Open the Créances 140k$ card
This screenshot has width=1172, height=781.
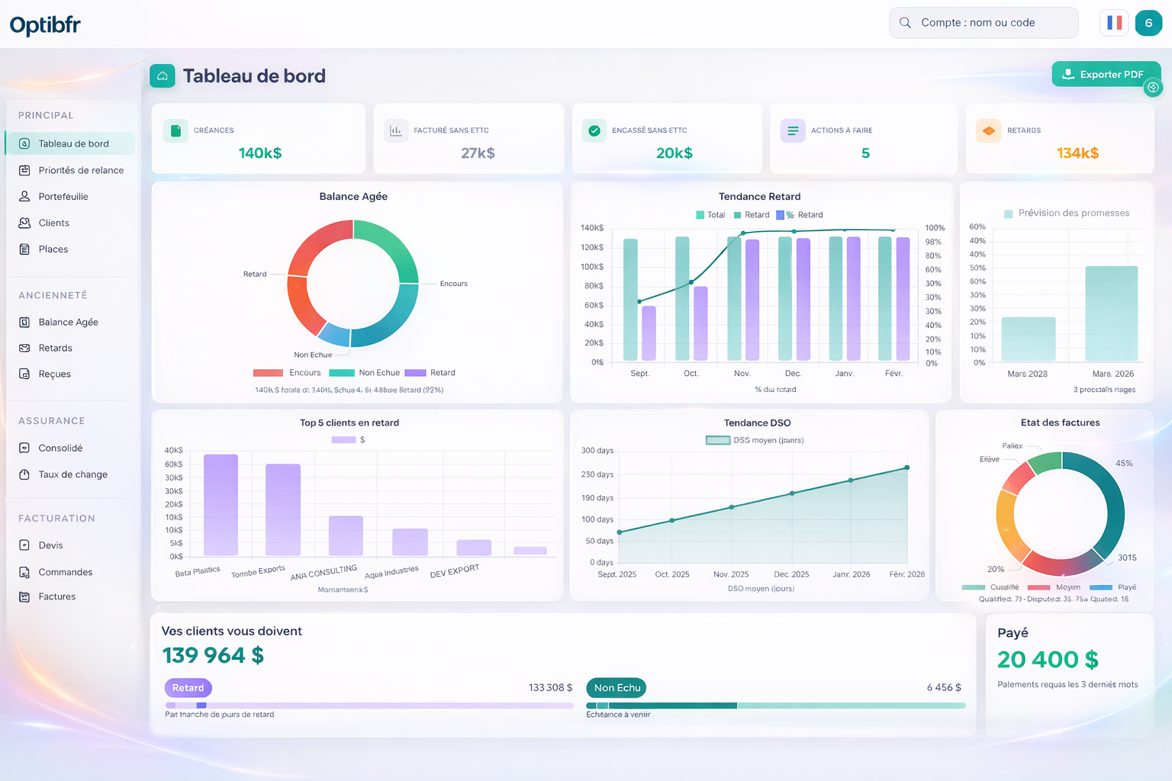[259, 139]
